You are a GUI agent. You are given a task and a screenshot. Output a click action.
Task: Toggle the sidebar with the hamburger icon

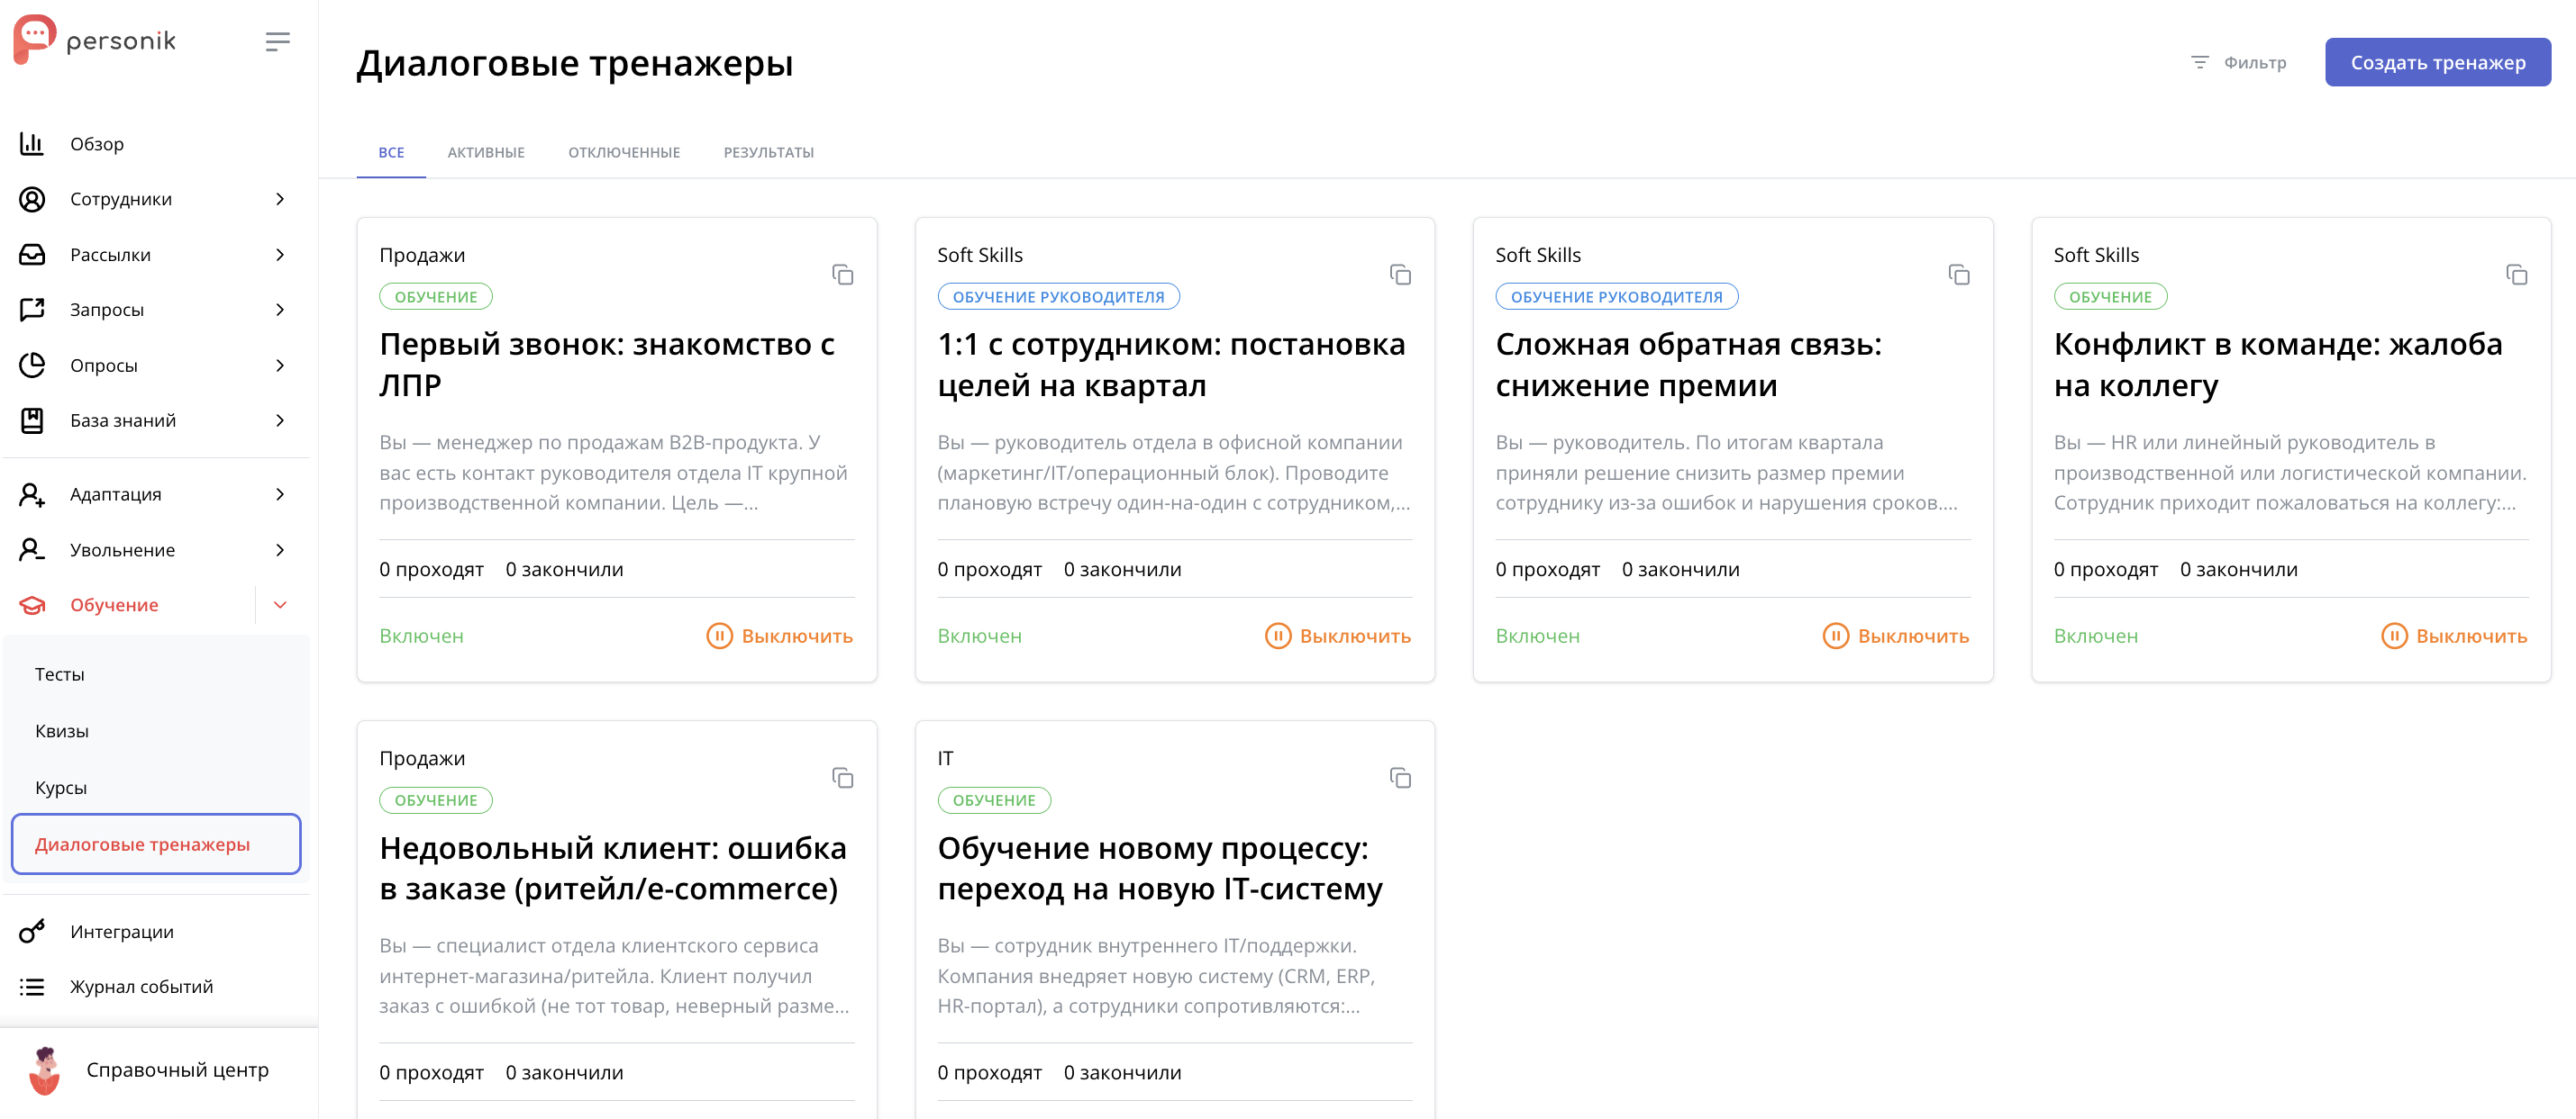277,40
